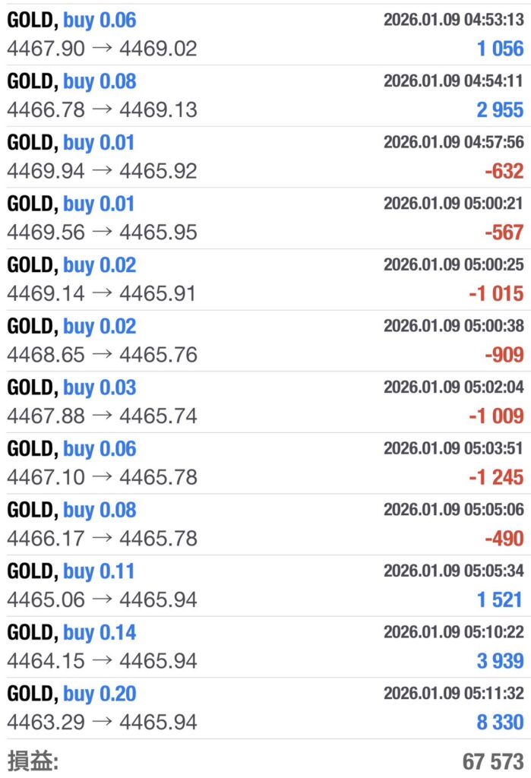
Task: Select the GOLD buy 0.14 trade entry
Action: point(72,632)
